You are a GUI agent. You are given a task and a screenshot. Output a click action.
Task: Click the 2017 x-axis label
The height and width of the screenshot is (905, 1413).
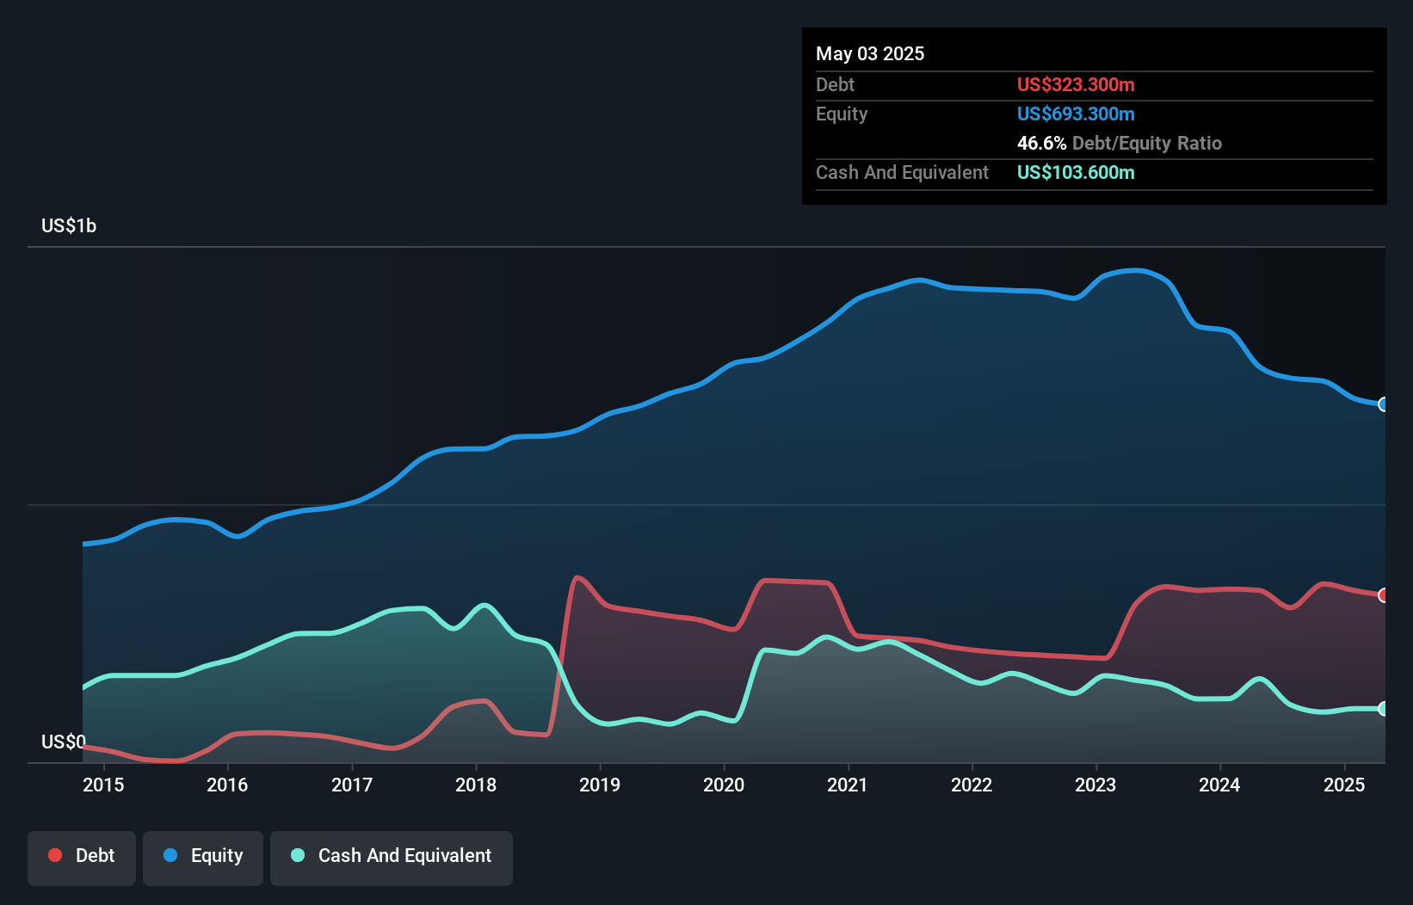coord(352,785)
